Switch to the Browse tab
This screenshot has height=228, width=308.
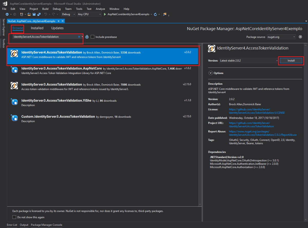point(18,28)
